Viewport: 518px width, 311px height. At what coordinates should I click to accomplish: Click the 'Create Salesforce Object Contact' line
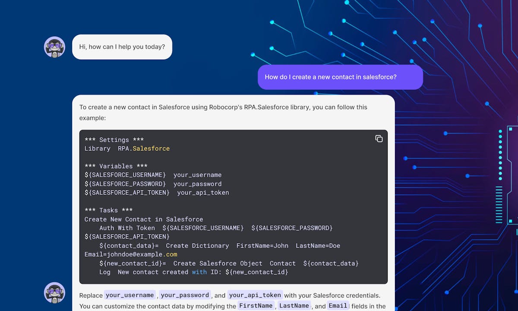pos(229,263)
